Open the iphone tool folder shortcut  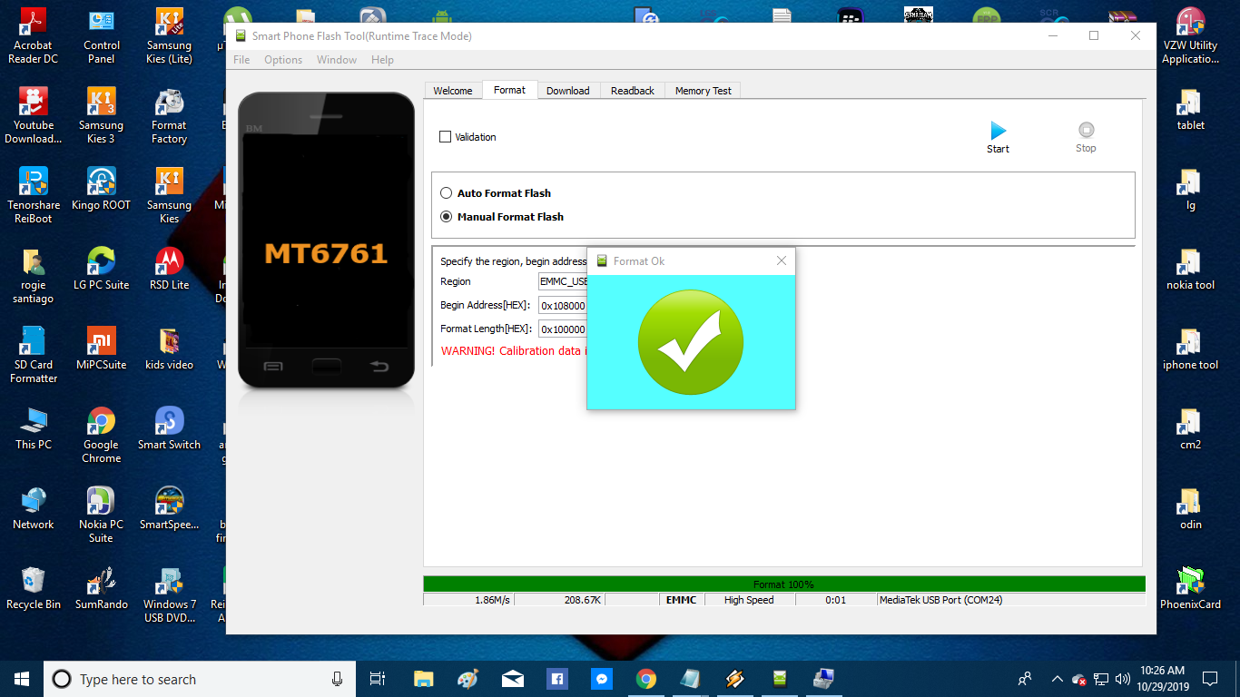pyautogui.click(x=1190, y=348)
